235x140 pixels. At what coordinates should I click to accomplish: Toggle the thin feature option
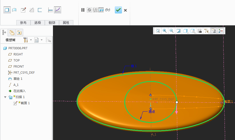click(x=40, y=10)
